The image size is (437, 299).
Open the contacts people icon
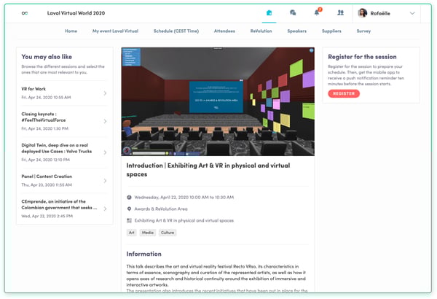(340, 13)
